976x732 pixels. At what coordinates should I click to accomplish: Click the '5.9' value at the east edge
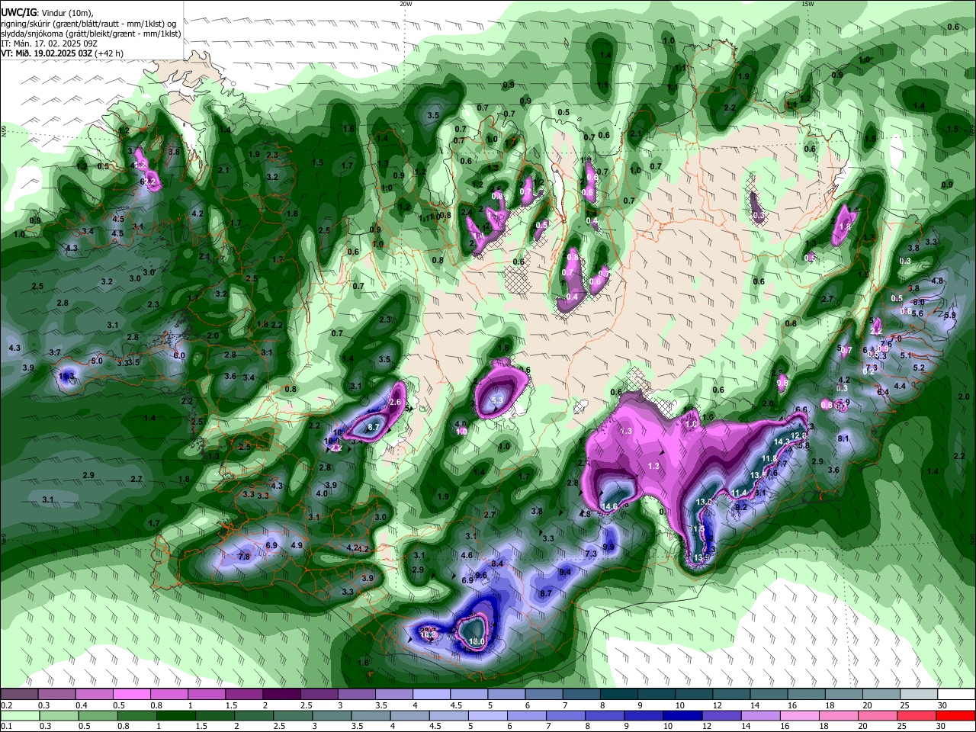pyautogui.click(x=950, y=315)
